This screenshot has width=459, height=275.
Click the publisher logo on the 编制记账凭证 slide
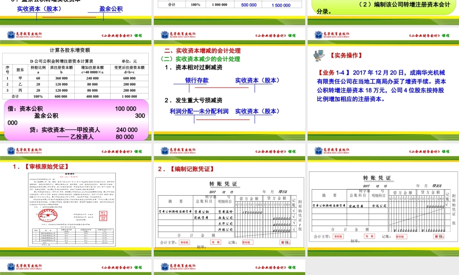[164, 150]
